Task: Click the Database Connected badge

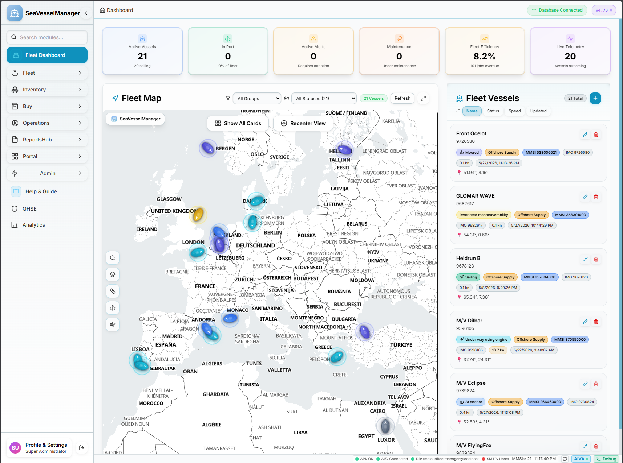Action: click(x=557, y=10)
